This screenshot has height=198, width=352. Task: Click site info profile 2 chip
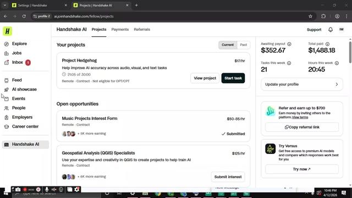[x=42, y=16]
